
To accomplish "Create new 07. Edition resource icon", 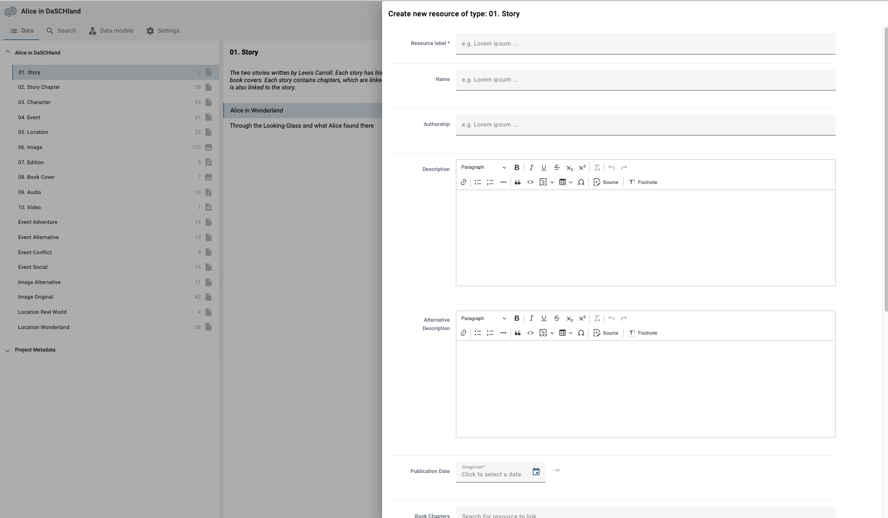I will point(208,162).
